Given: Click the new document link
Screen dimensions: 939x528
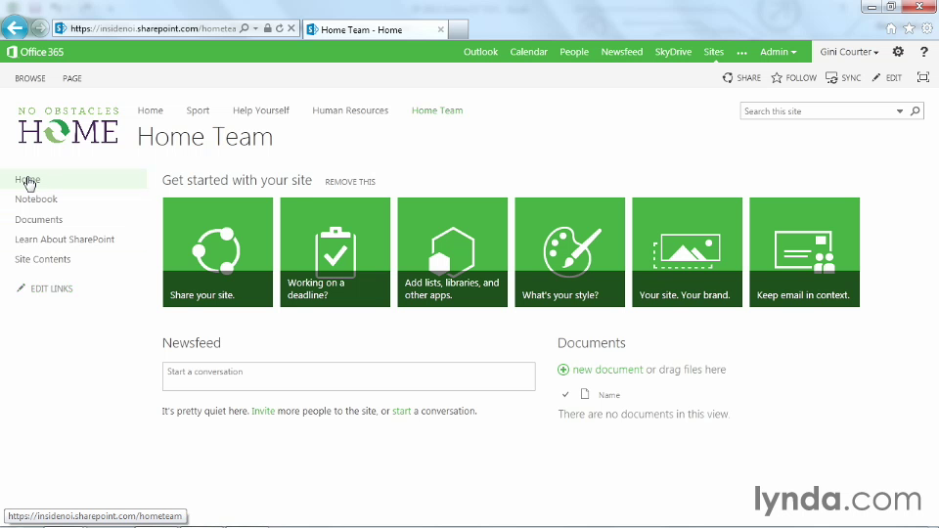Looking at the screenshot, I should pos(607,370).
